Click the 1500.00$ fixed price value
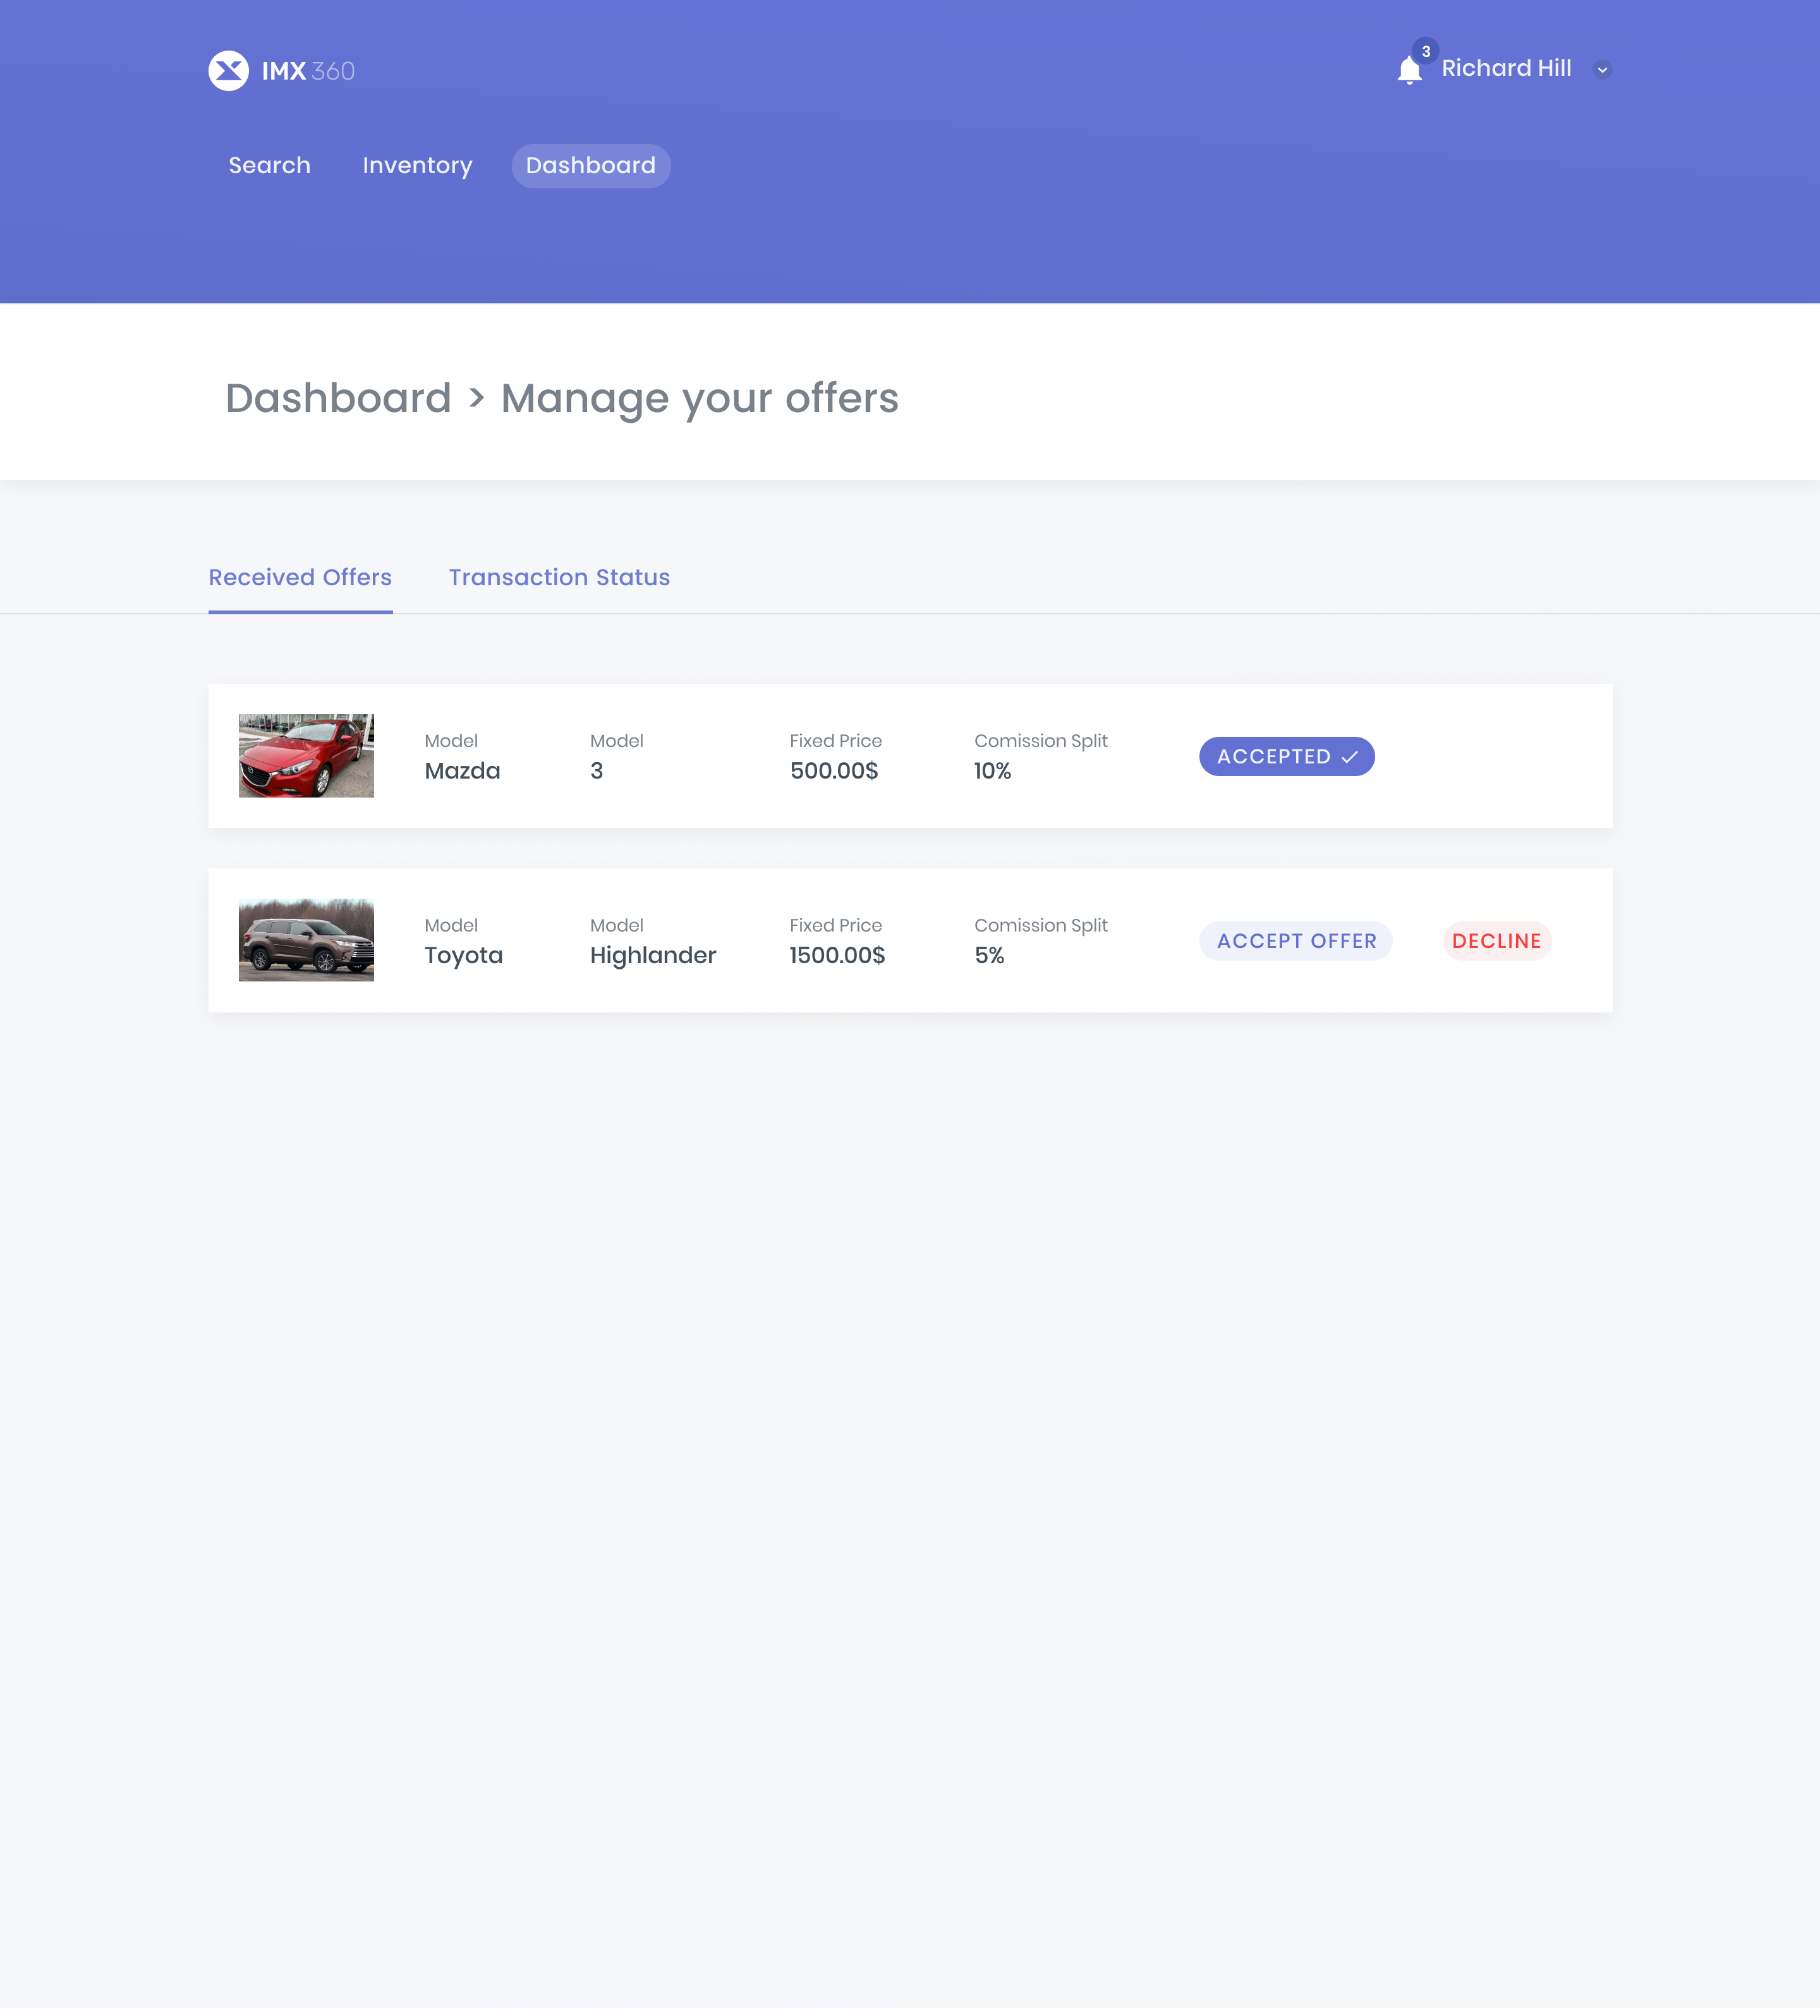1820x2016 pixels. (x=837, y=956)
